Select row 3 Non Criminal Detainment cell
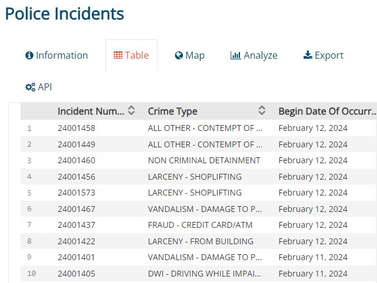 [203, 160]
